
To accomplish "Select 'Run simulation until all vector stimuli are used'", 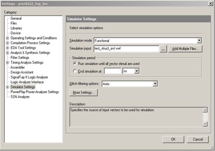I will pyautogui.click(x=75, y=63).
